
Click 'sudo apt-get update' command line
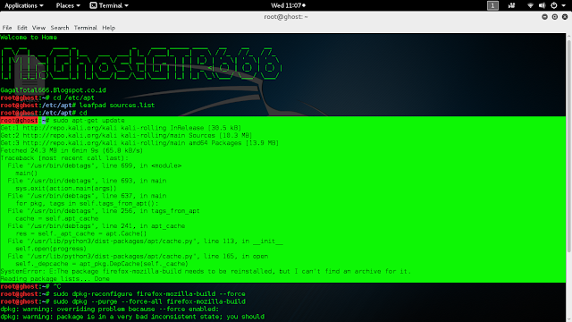click(x=88, y=121)
